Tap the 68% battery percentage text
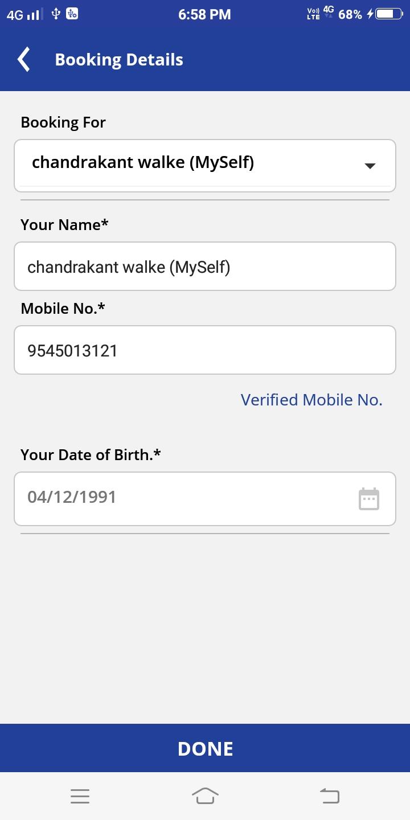The width and height of the screenshot is (410, 820). (x=350, y=14)
